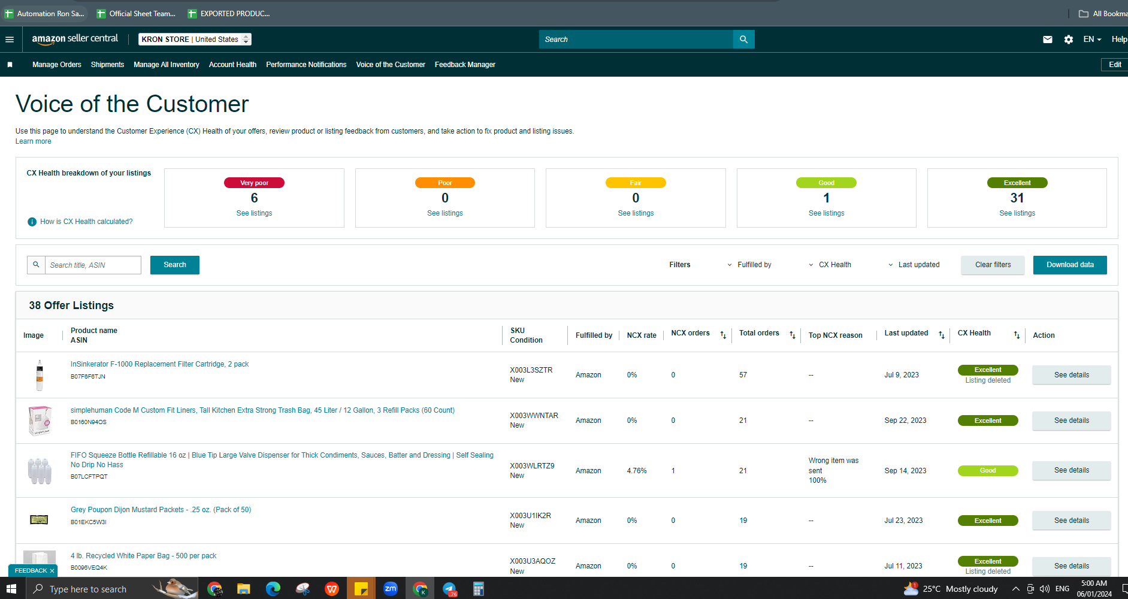See details for Grey Poupon packets

pos(1072,521)
